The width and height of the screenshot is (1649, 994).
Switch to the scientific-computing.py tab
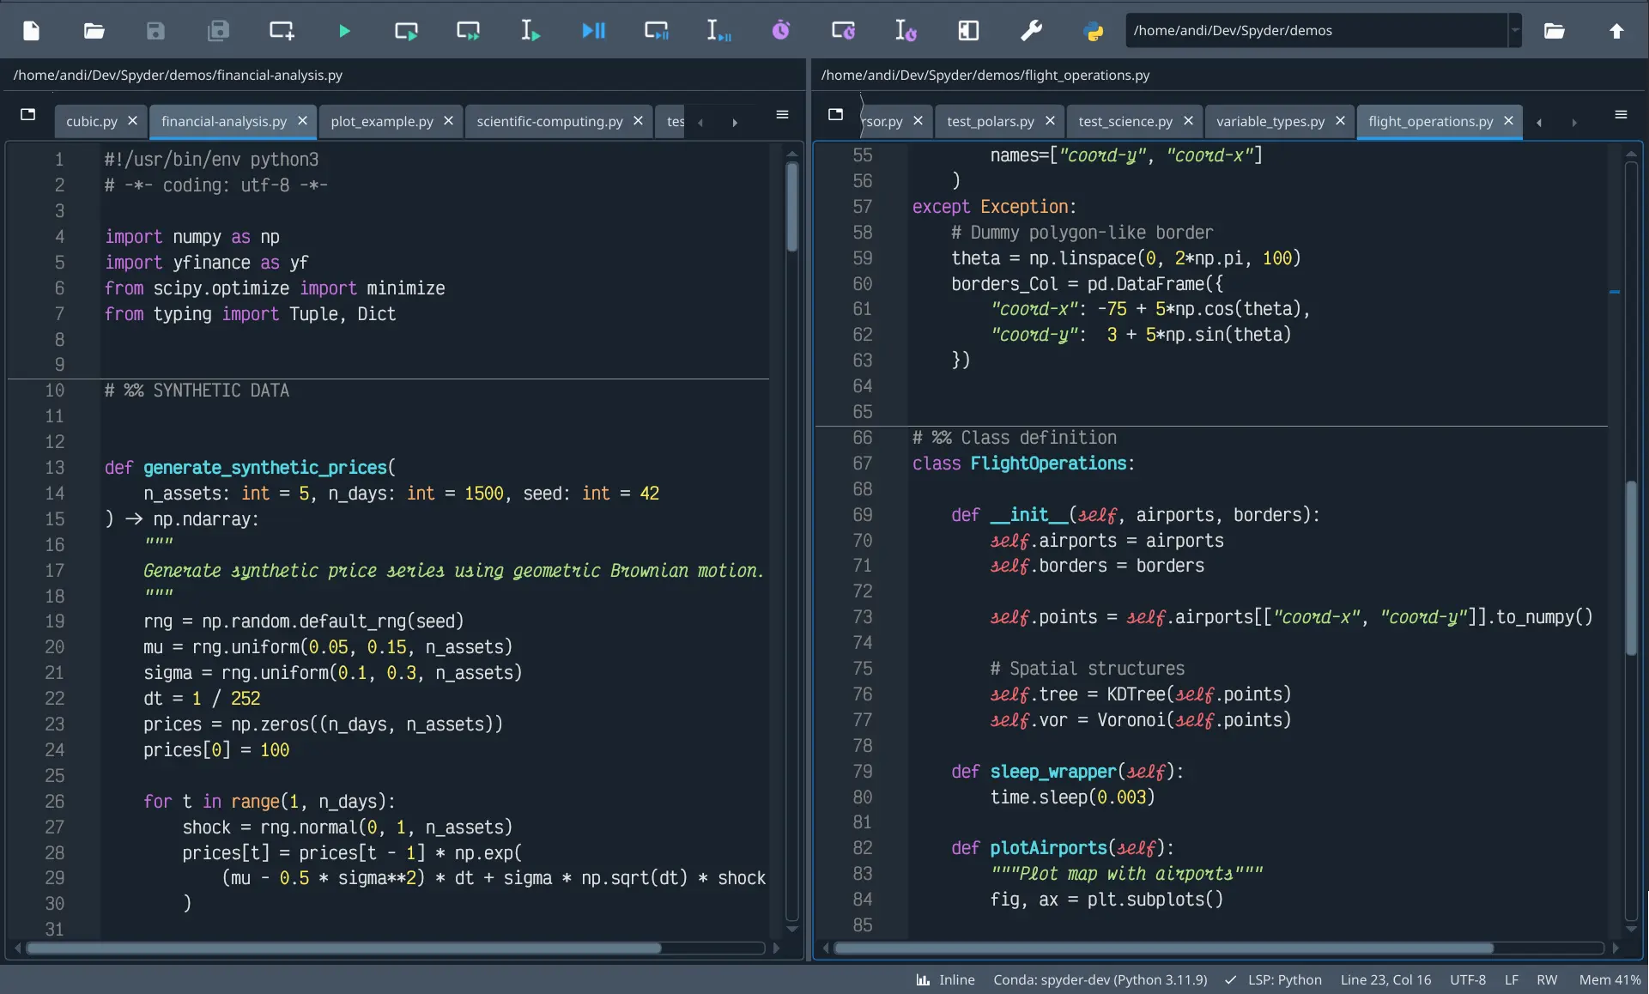[549, 121]
